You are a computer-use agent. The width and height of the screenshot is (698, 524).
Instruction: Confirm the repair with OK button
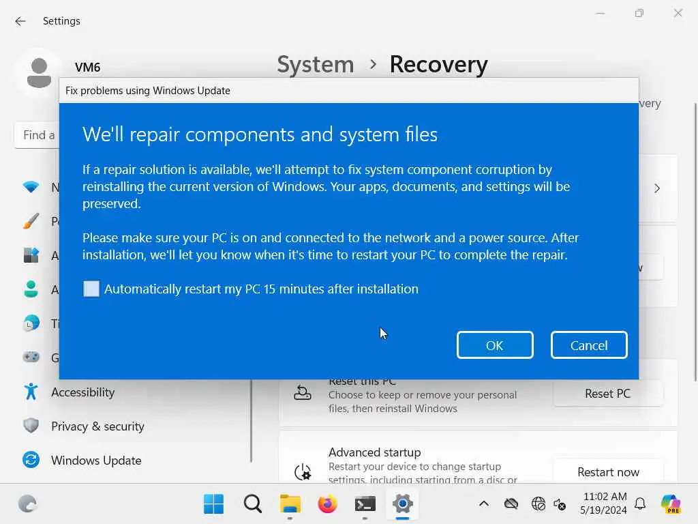pyautogui.click(x=495, y=345)
